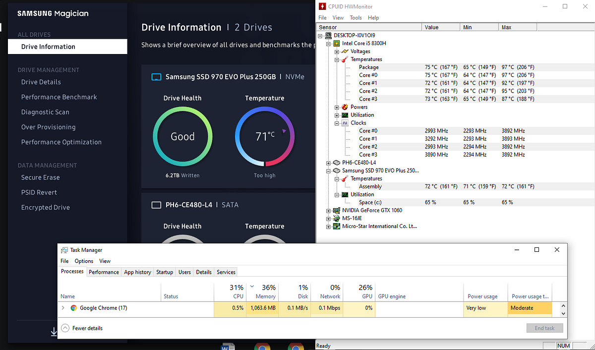Click the Task Manager vertical scrollbar down arrow

(x=563, y=313)
